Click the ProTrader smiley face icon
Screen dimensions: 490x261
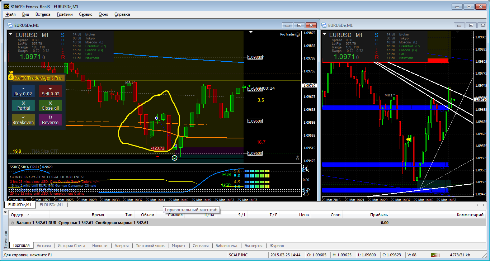click(297, 34)
